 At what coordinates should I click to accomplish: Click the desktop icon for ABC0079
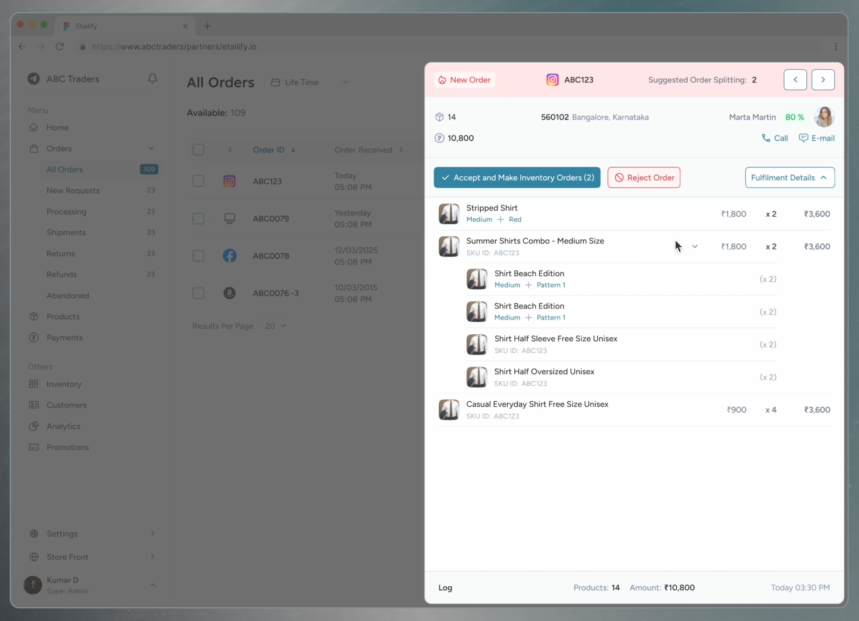click(229, 218)
